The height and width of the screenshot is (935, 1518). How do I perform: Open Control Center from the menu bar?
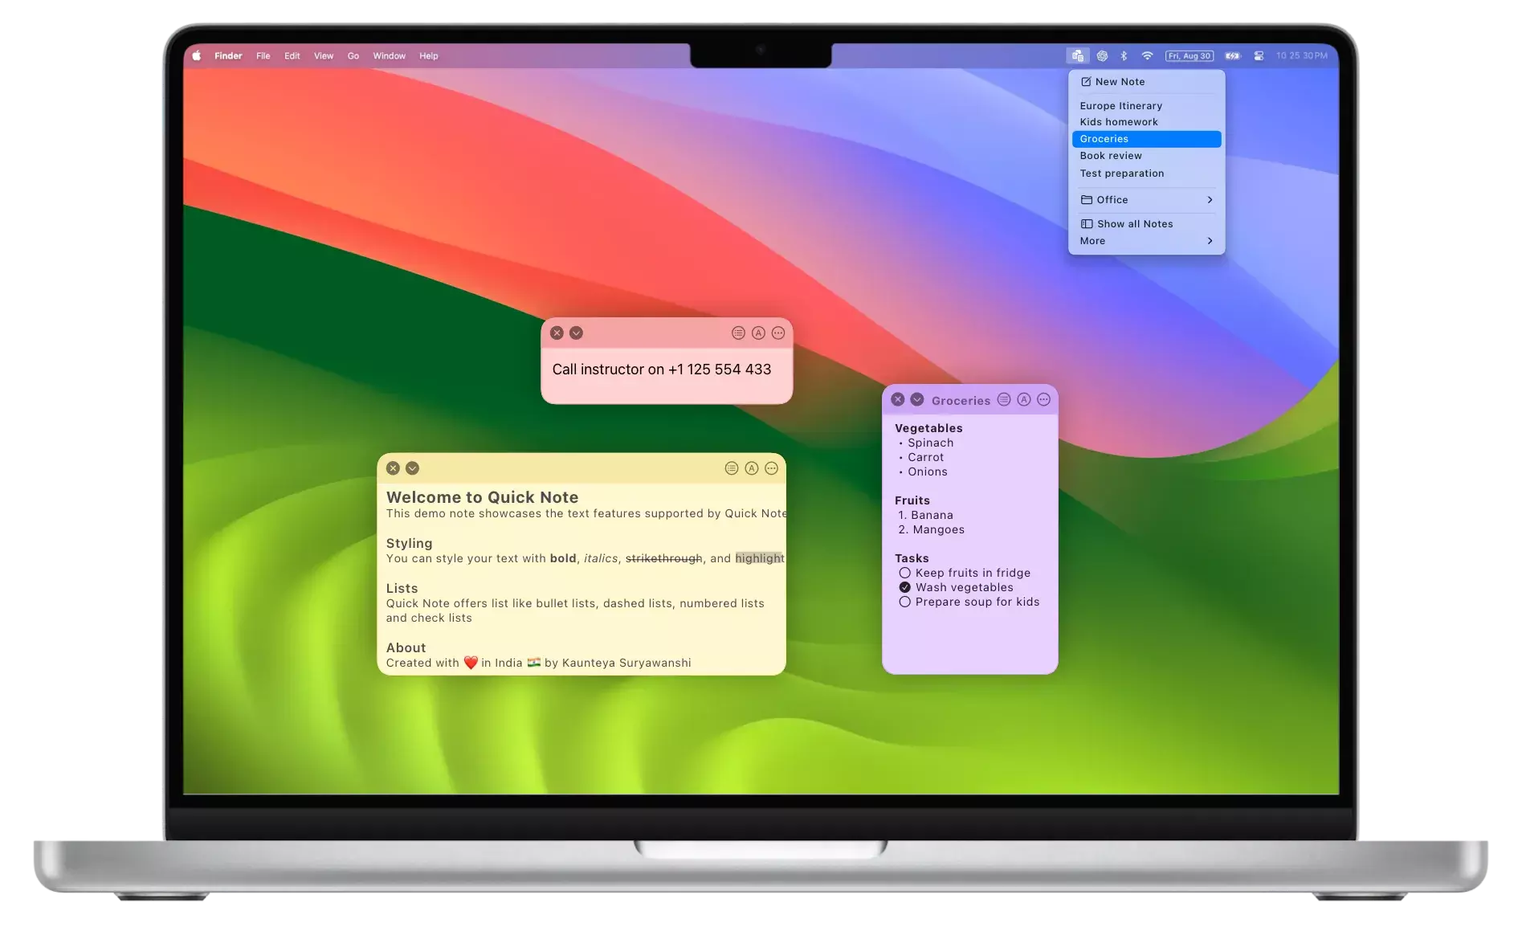pos(1259,55)
